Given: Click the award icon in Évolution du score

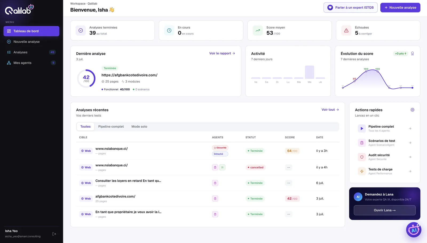Looking at the screenshot, I should pyautogui.click(x=412, y=54).
